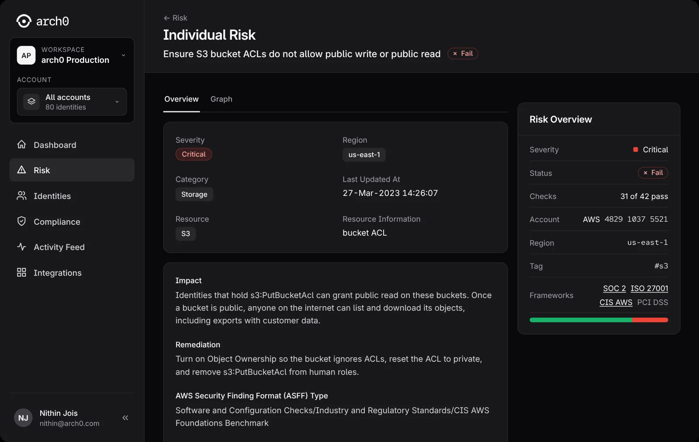This screenshot has width=699, height=442.
Task: Click the Risk Overview panel title
Action: (561, 120)
